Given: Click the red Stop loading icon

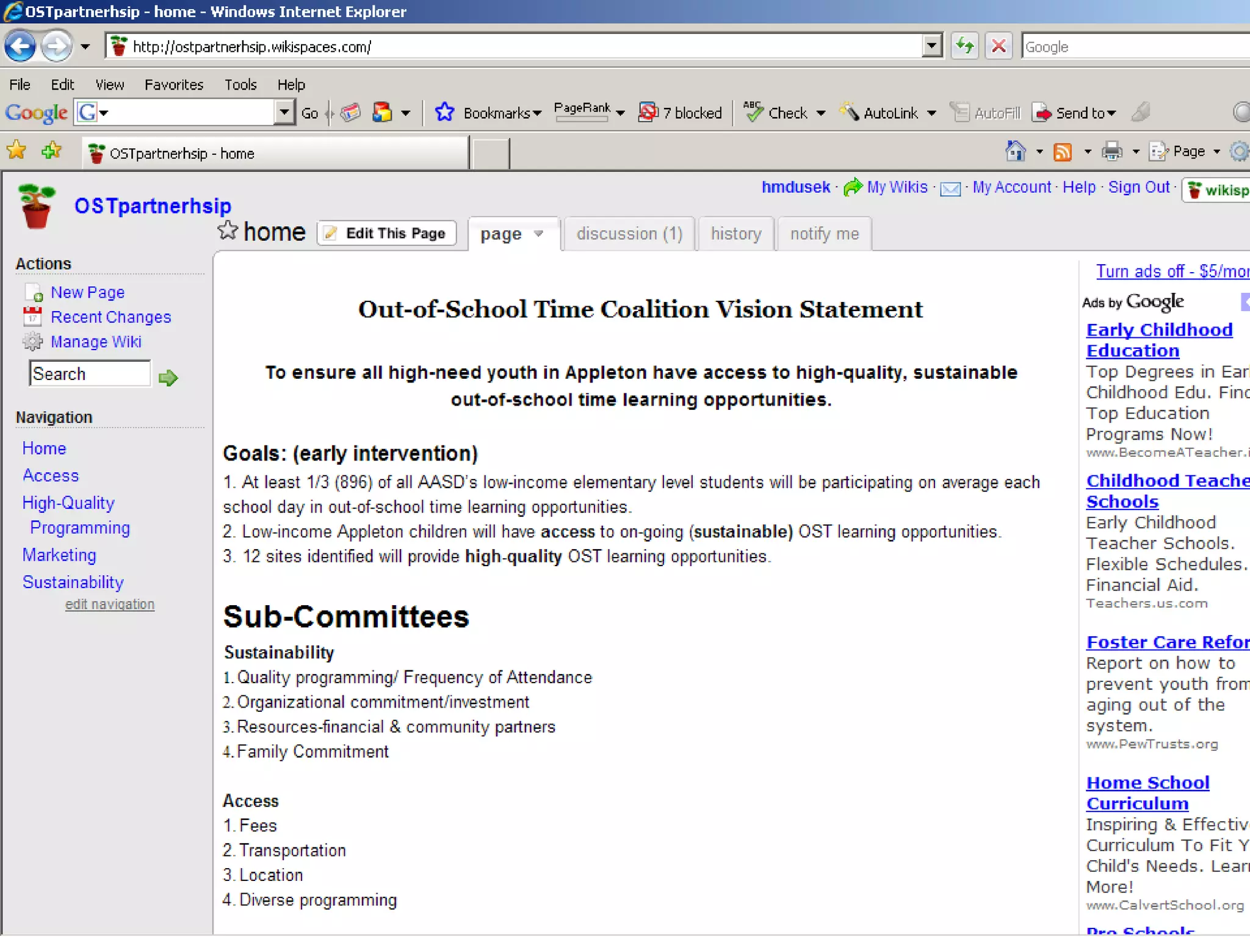Looking at the screenshot, I should pos(999,46).
